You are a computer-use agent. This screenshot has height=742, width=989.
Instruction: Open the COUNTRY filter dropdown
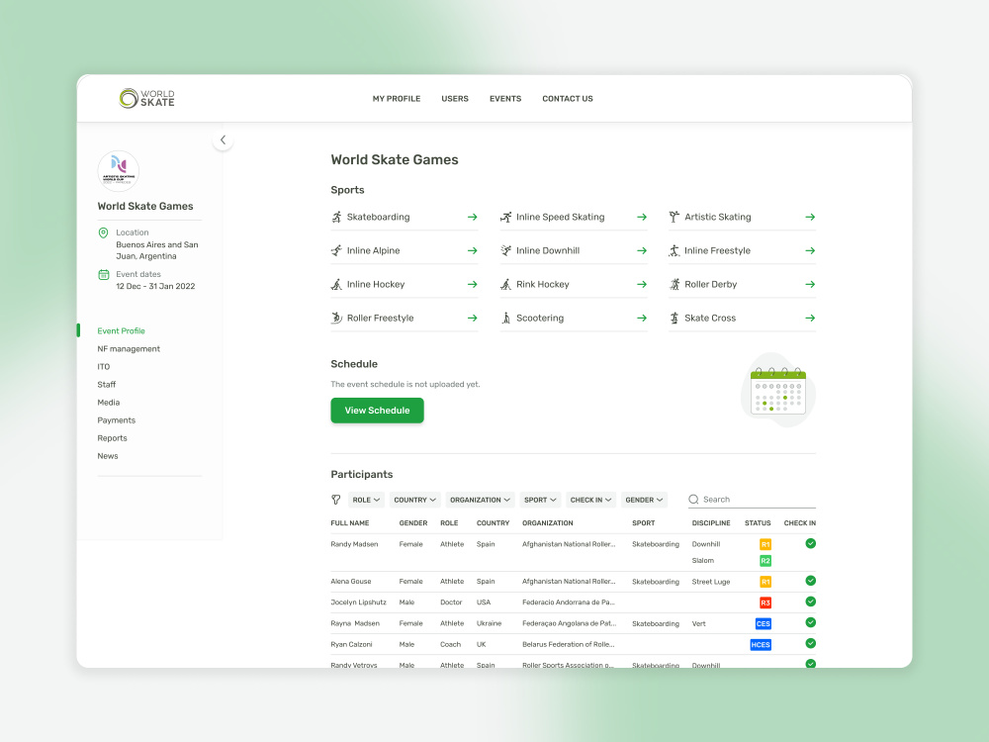click(415, 500)
